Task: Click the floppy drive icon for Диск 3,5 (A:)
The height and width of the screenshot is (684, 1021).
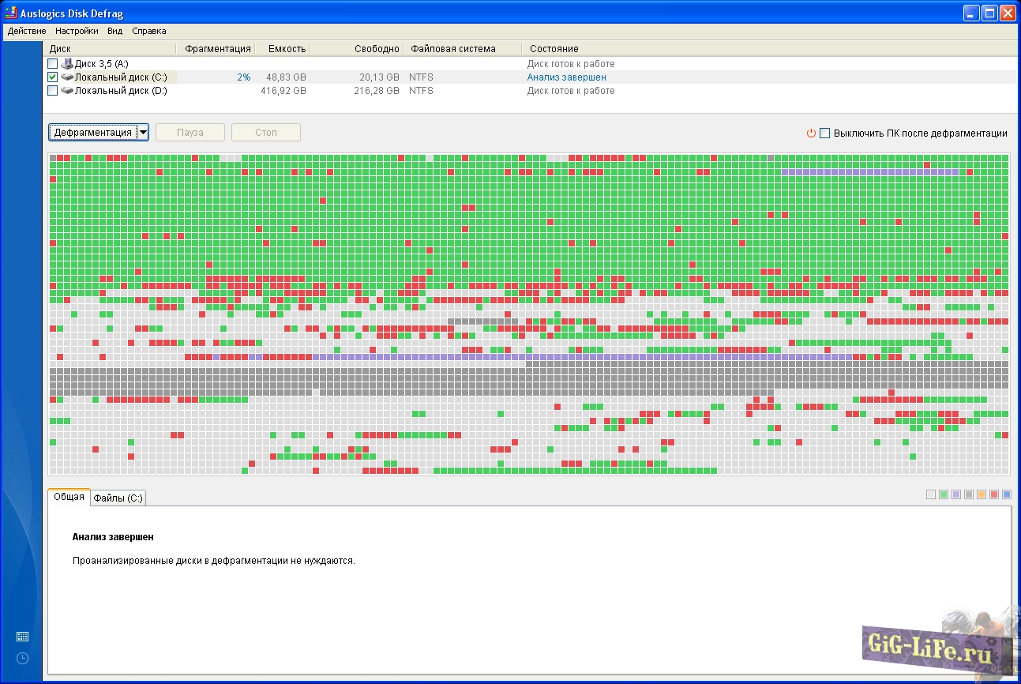Action: (67, 63)
